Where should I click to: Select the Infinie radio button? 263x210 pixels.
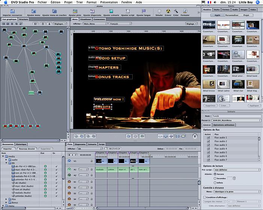pos(215,183)
